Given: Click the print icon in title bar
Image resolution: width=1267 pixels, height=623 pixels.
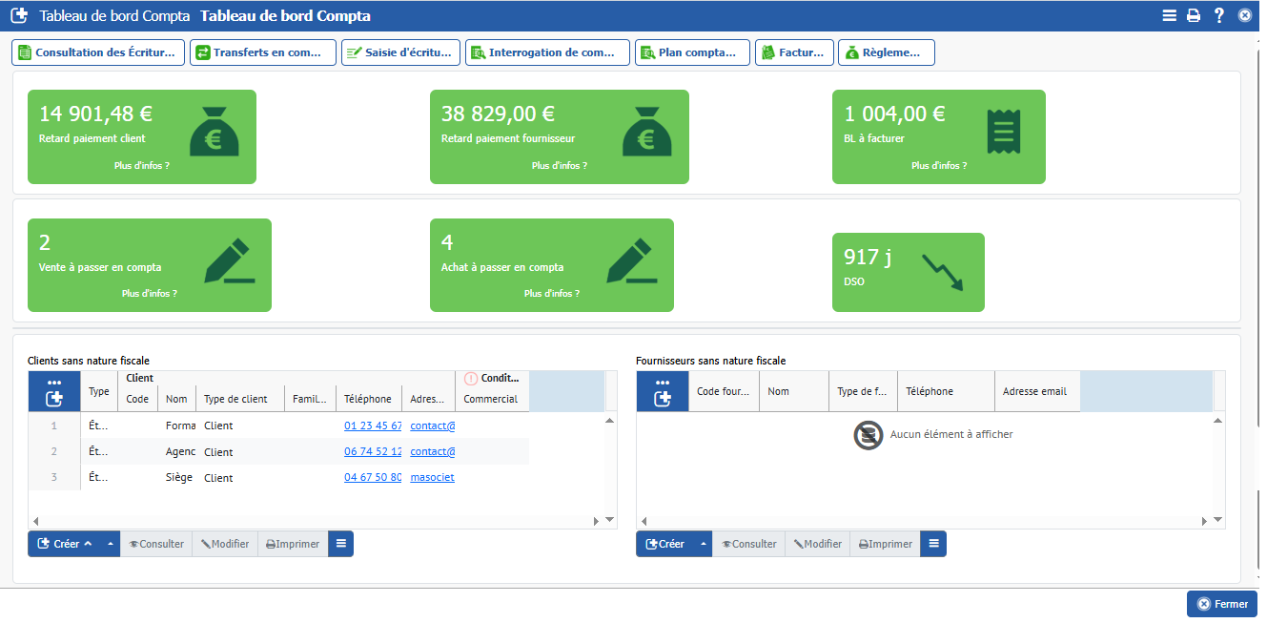Looking at the screenshot, I should click(1193, 15).
